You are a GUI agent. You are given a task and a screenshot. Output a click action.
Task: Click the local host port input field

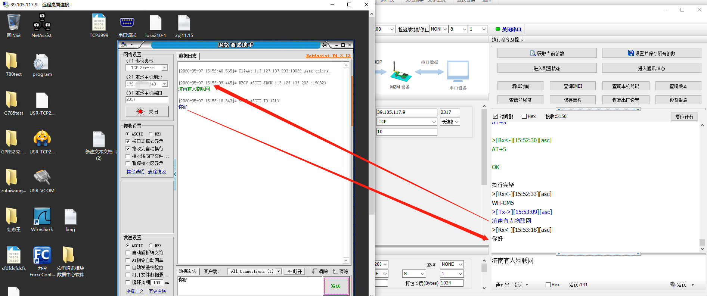coord(147,100)
